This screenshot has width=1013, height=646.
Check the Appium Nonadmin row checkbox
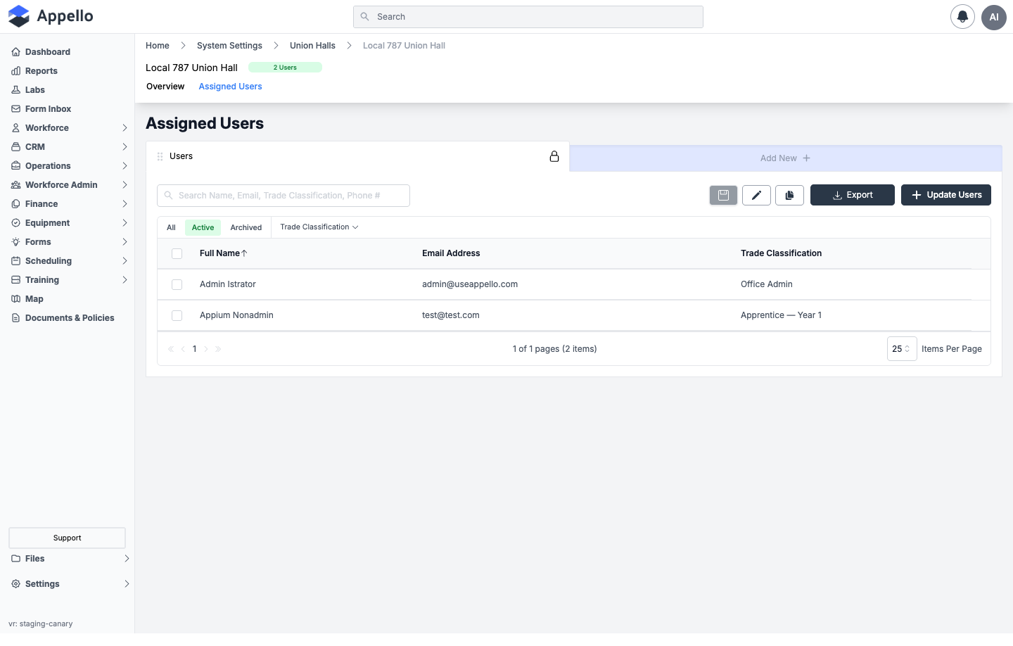(177, 315)
